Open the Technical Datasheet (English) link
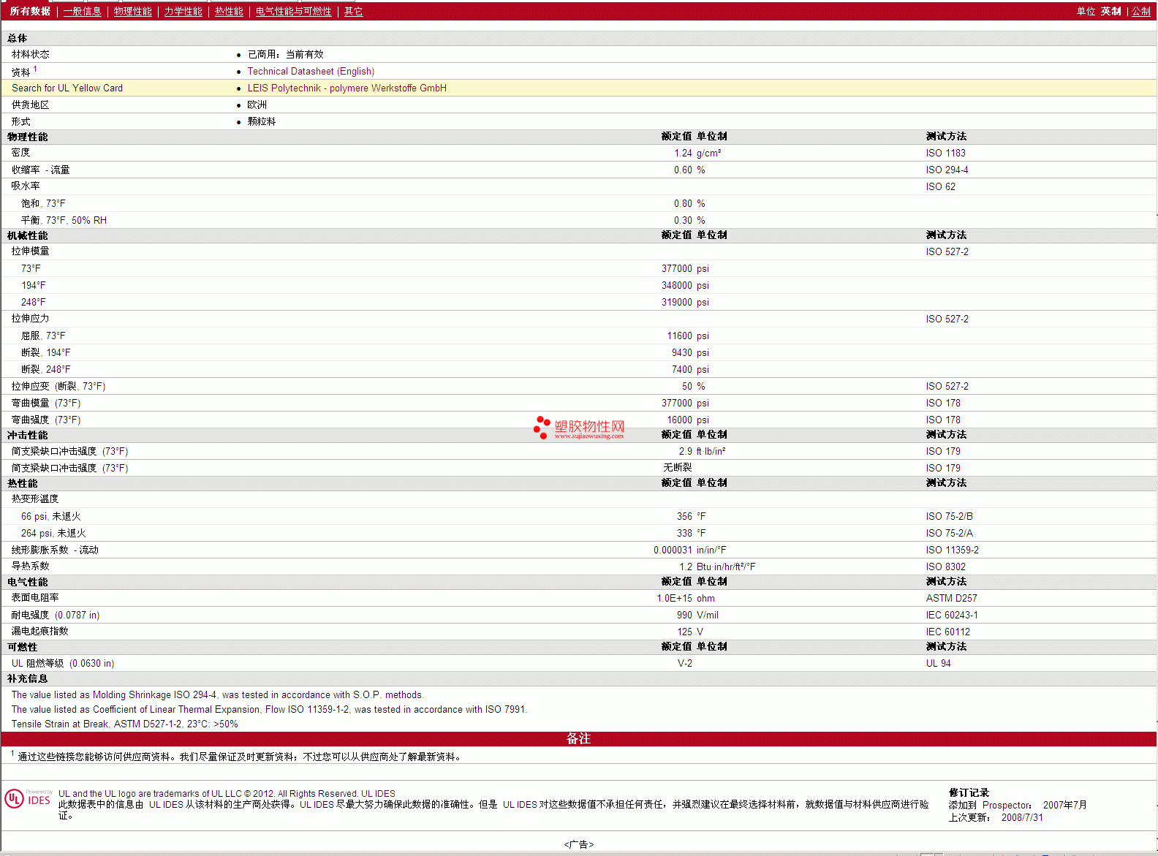This screenshot has width=1158, height=856. tap(311, 72)
